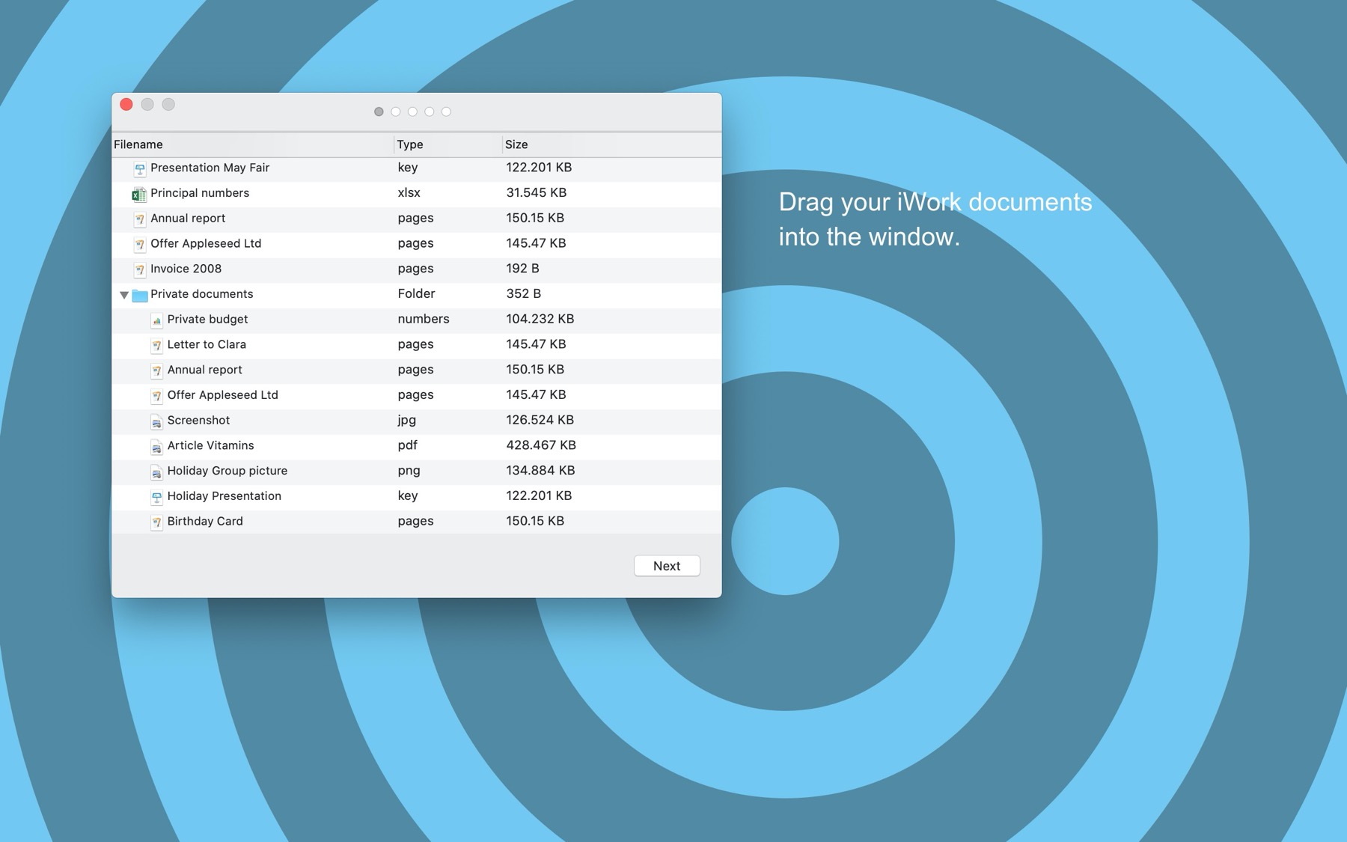This screenshot has width=1347, height=842.
Task: Click the Keynote icon for Holiday Presentation
Action: [156, 496]
